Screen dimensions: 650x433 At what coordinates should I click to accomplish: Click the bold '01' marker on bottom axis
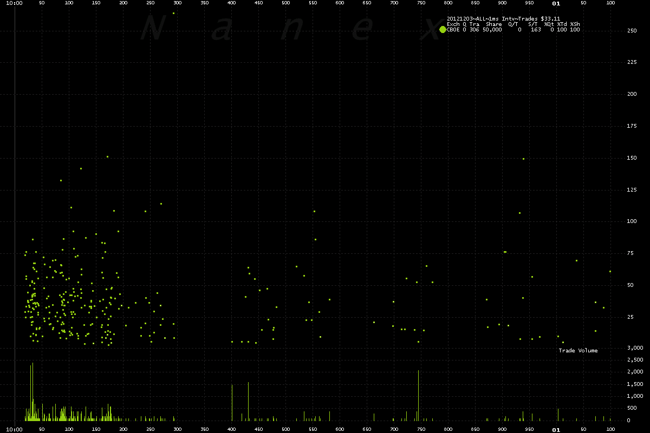pos(556,429)
